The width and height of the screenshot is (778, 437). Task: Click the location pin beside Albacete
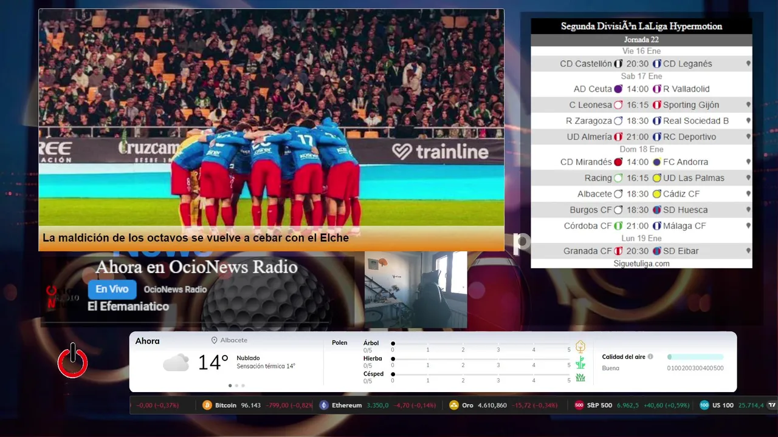[214, 340]
